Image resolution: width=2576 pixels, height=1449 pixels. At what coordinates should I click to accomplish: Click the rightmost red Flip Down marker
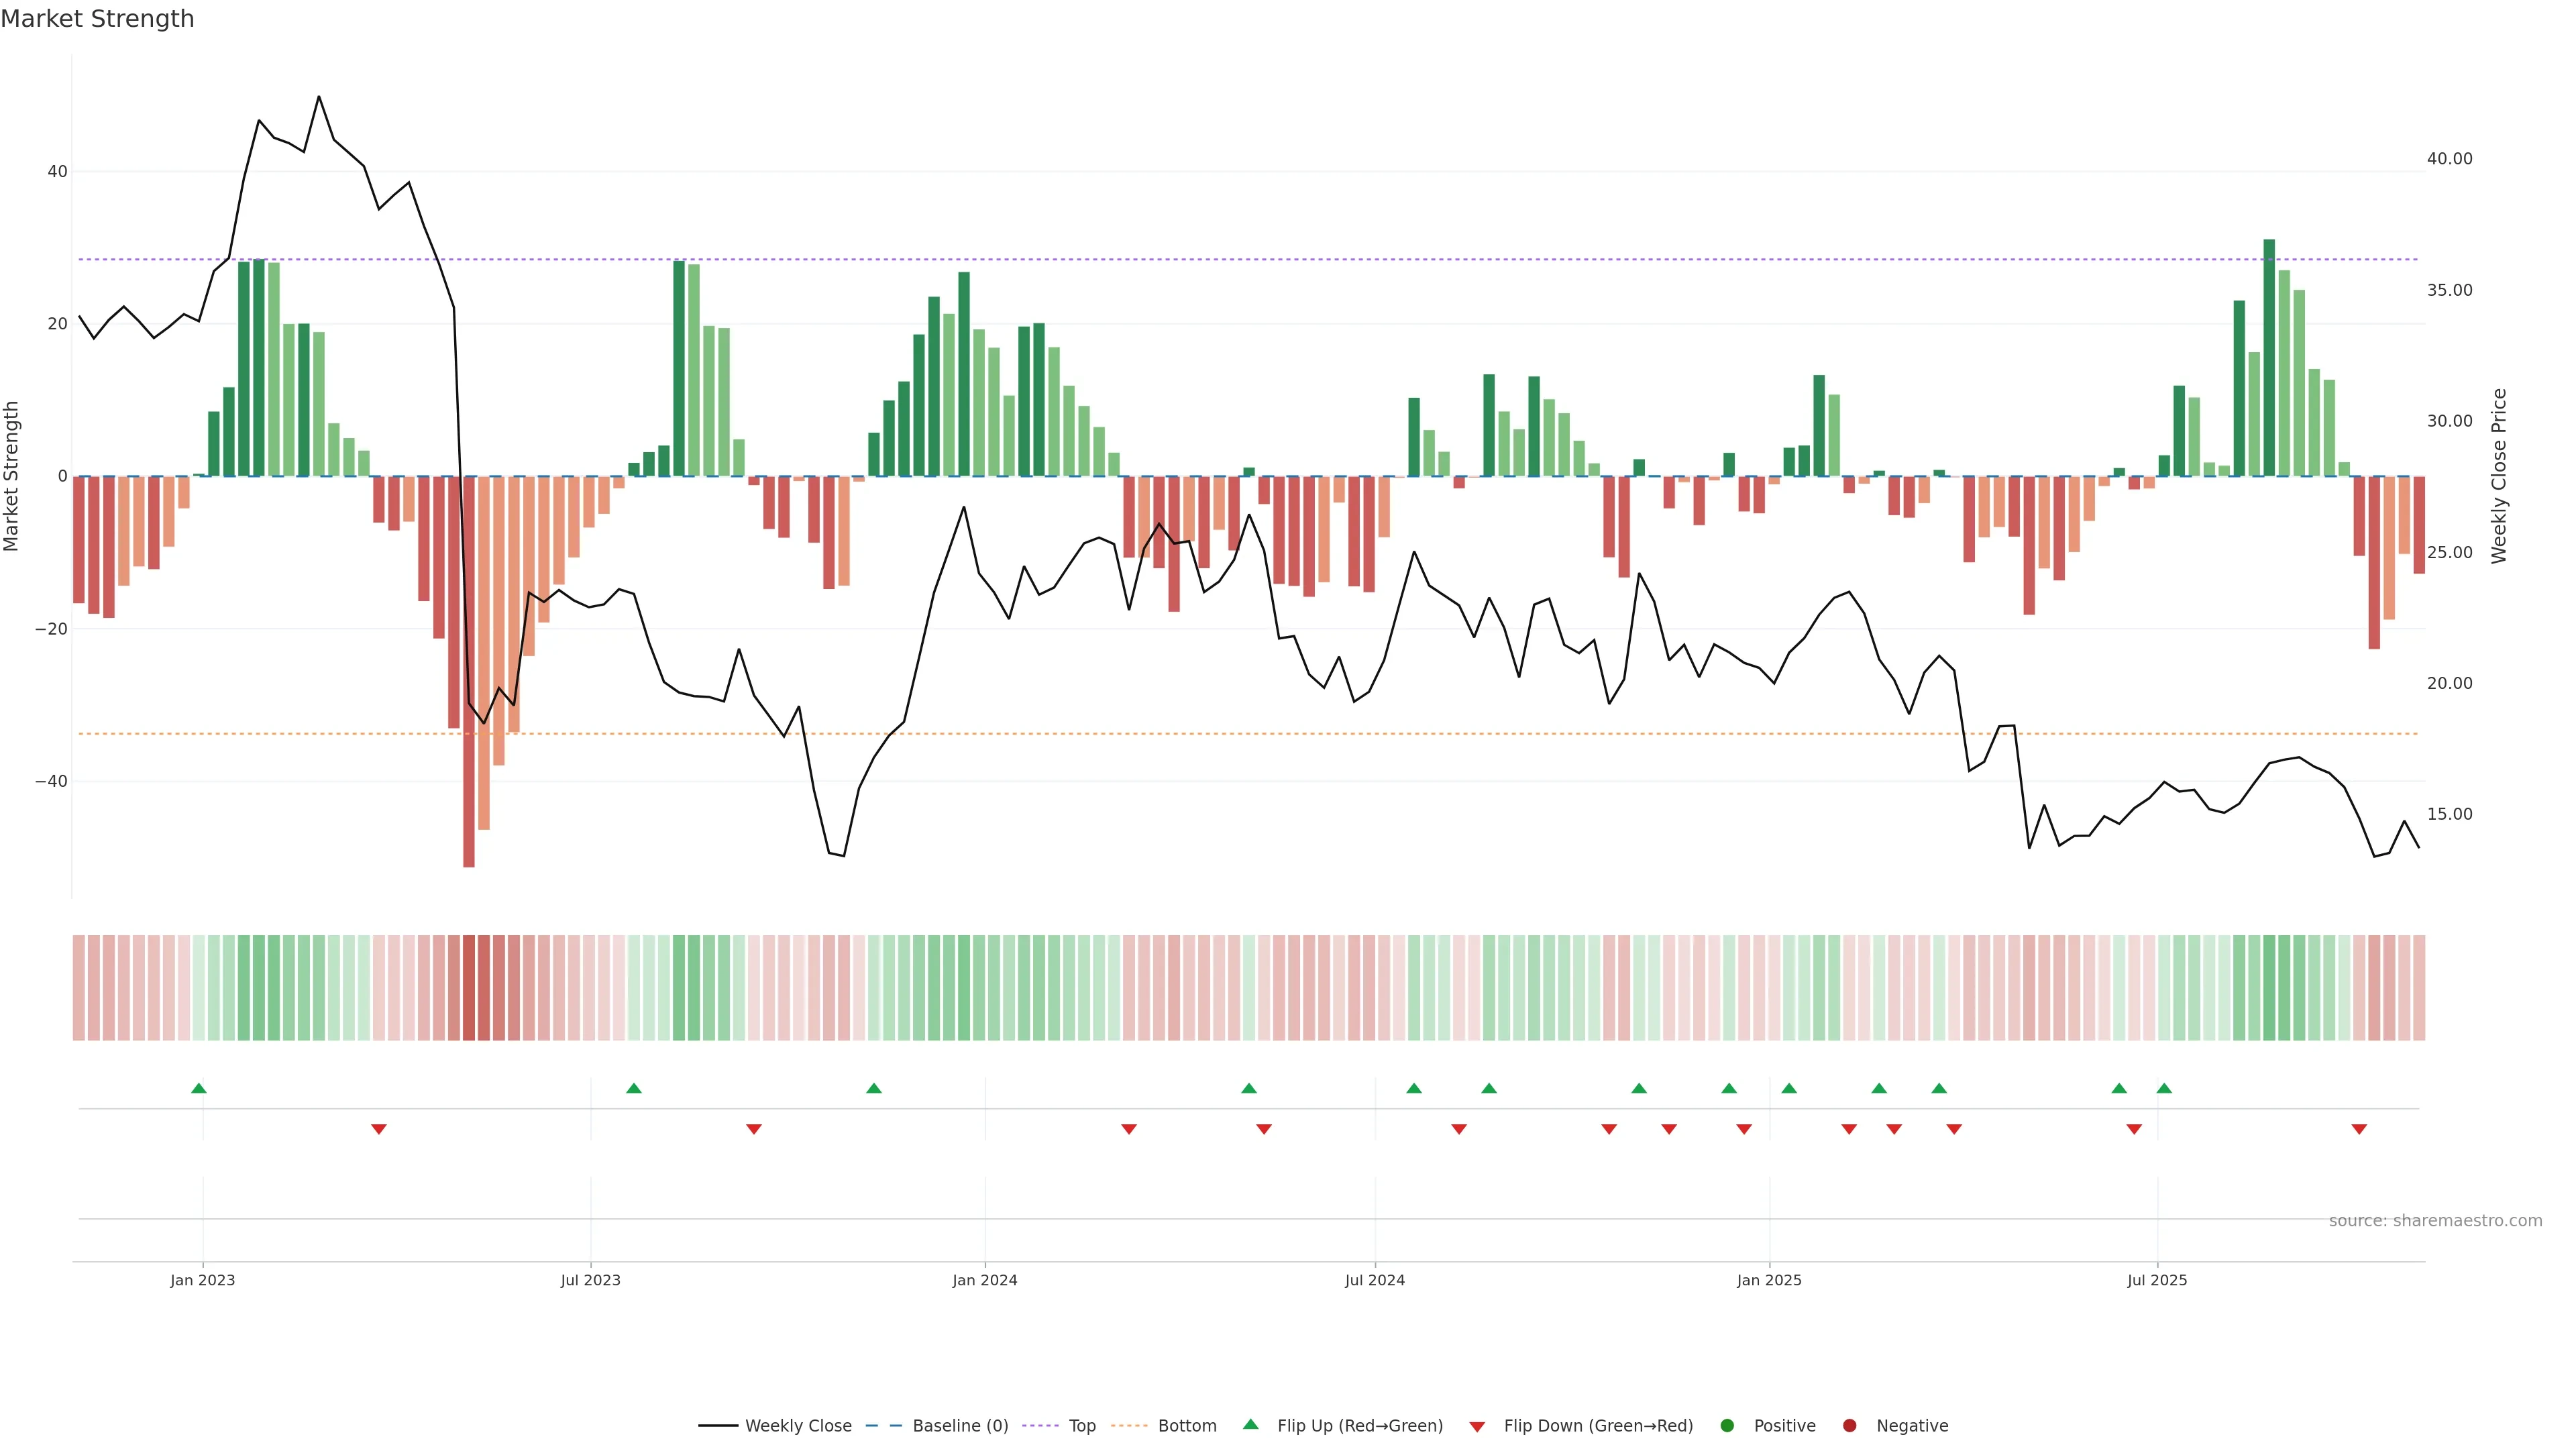point(2359,1129)
